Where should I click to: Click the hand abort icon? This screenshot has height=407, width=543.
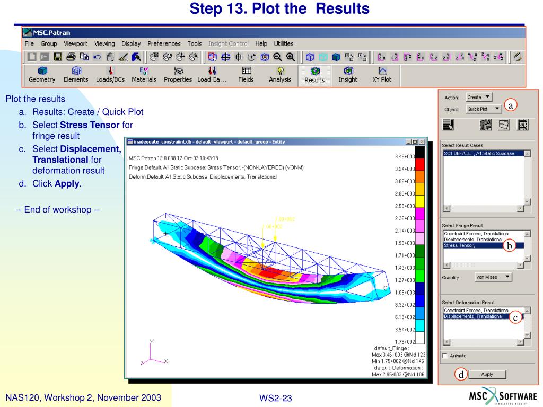point(110,57)
